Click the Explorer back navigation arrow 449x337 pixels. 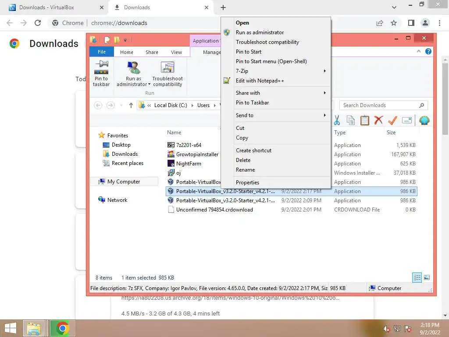click(98, 105)
